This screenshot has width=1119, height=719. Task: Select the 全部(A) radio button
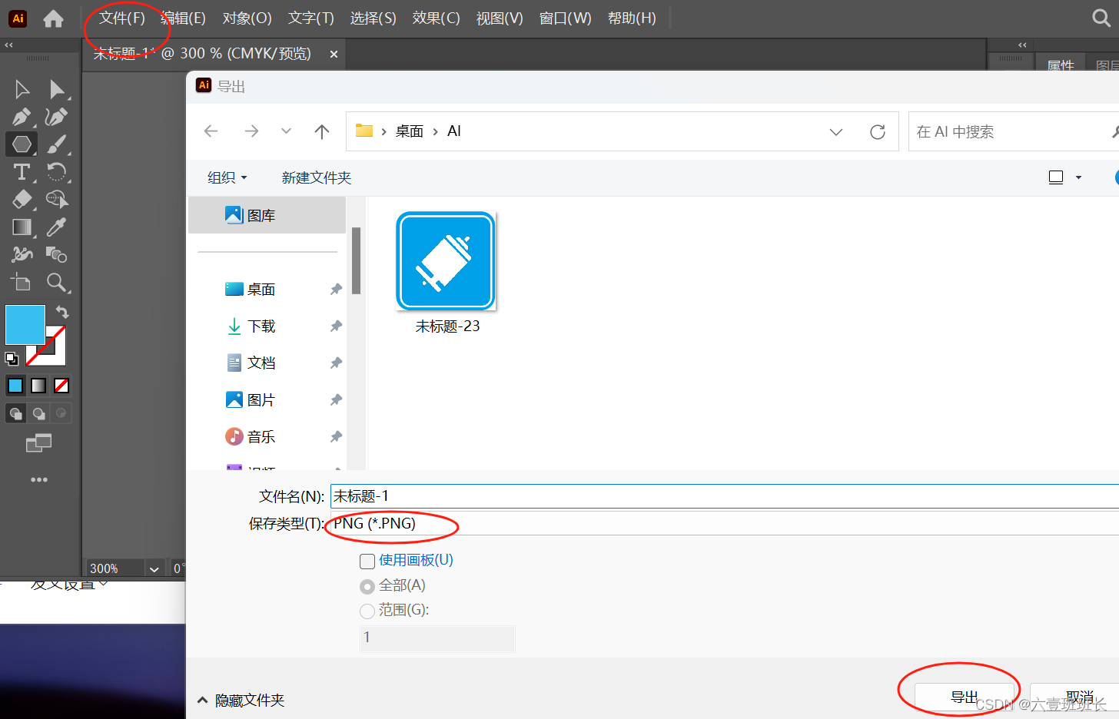click(367, 585)
